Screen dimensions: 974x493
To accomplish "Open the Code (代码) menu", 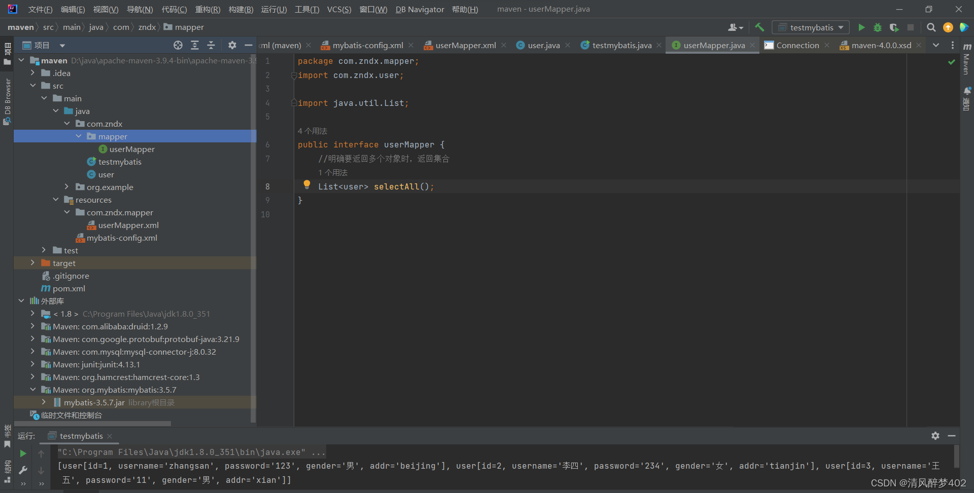I will click(x=174, y=9).
